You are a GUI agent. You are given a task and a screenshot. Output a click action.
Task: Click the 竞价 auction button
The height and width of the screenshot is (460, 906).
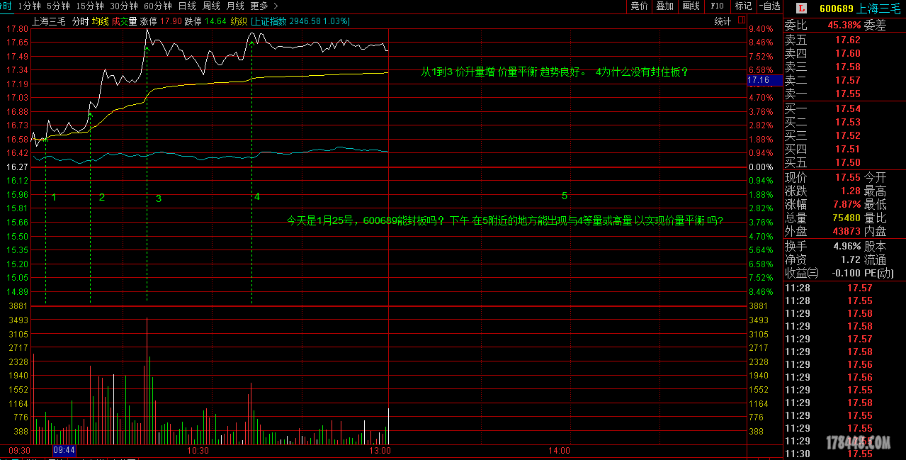click(x=639, y=6)
